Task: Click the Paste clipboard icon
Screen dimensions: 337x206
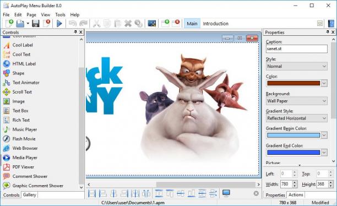Action: pos(117,24)
